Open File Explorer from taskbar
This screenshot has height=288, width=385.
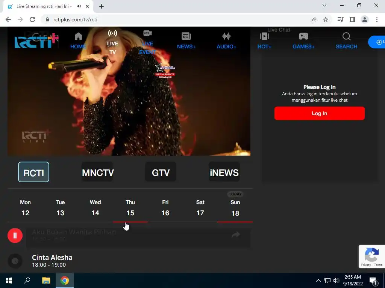point(46,280)
